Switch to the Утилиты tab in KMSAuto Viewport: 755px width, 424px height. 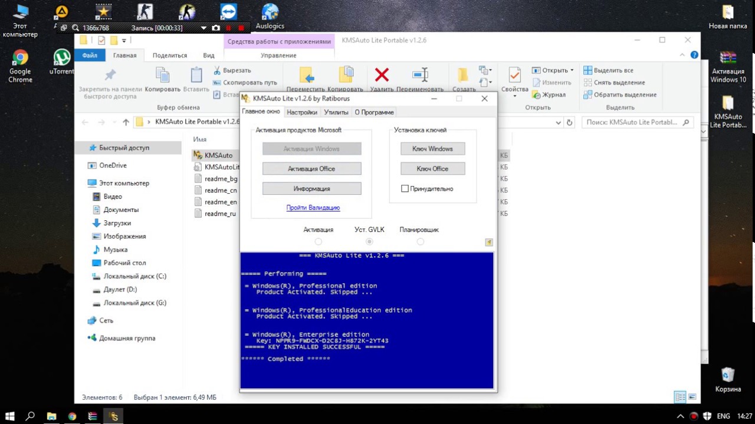[336, 112]
